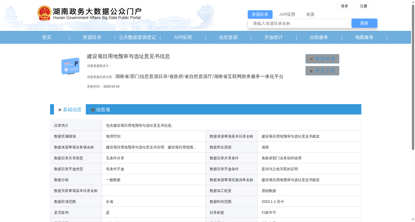This screenshot has height=222, width=415.
Task: Open the 注册 register button
Action: (364, 6)
